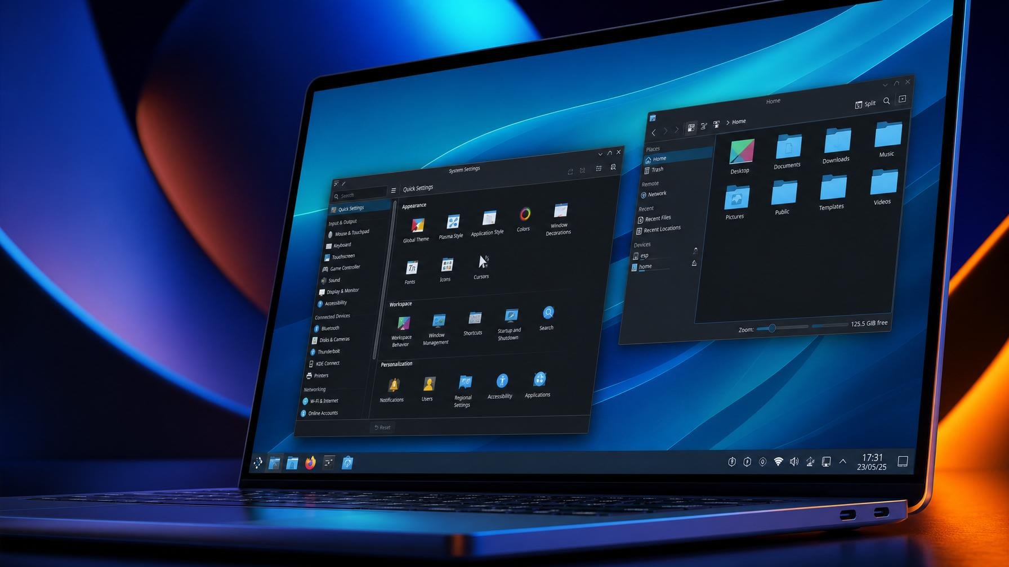Open Recent Locations in Places panel
This screenshot has width=1009, height=567.
coord(659,229)
